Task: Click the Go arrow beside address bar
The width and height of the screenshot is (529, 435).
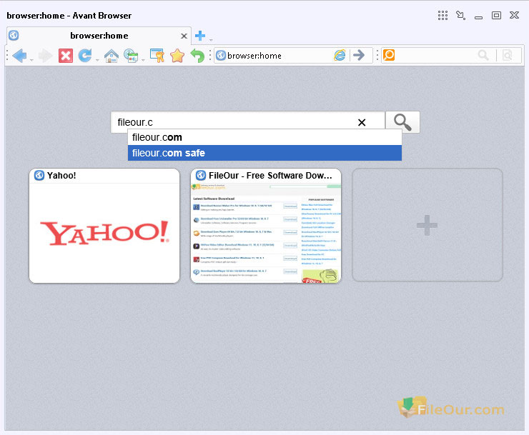Action: [x=360, y=56]
